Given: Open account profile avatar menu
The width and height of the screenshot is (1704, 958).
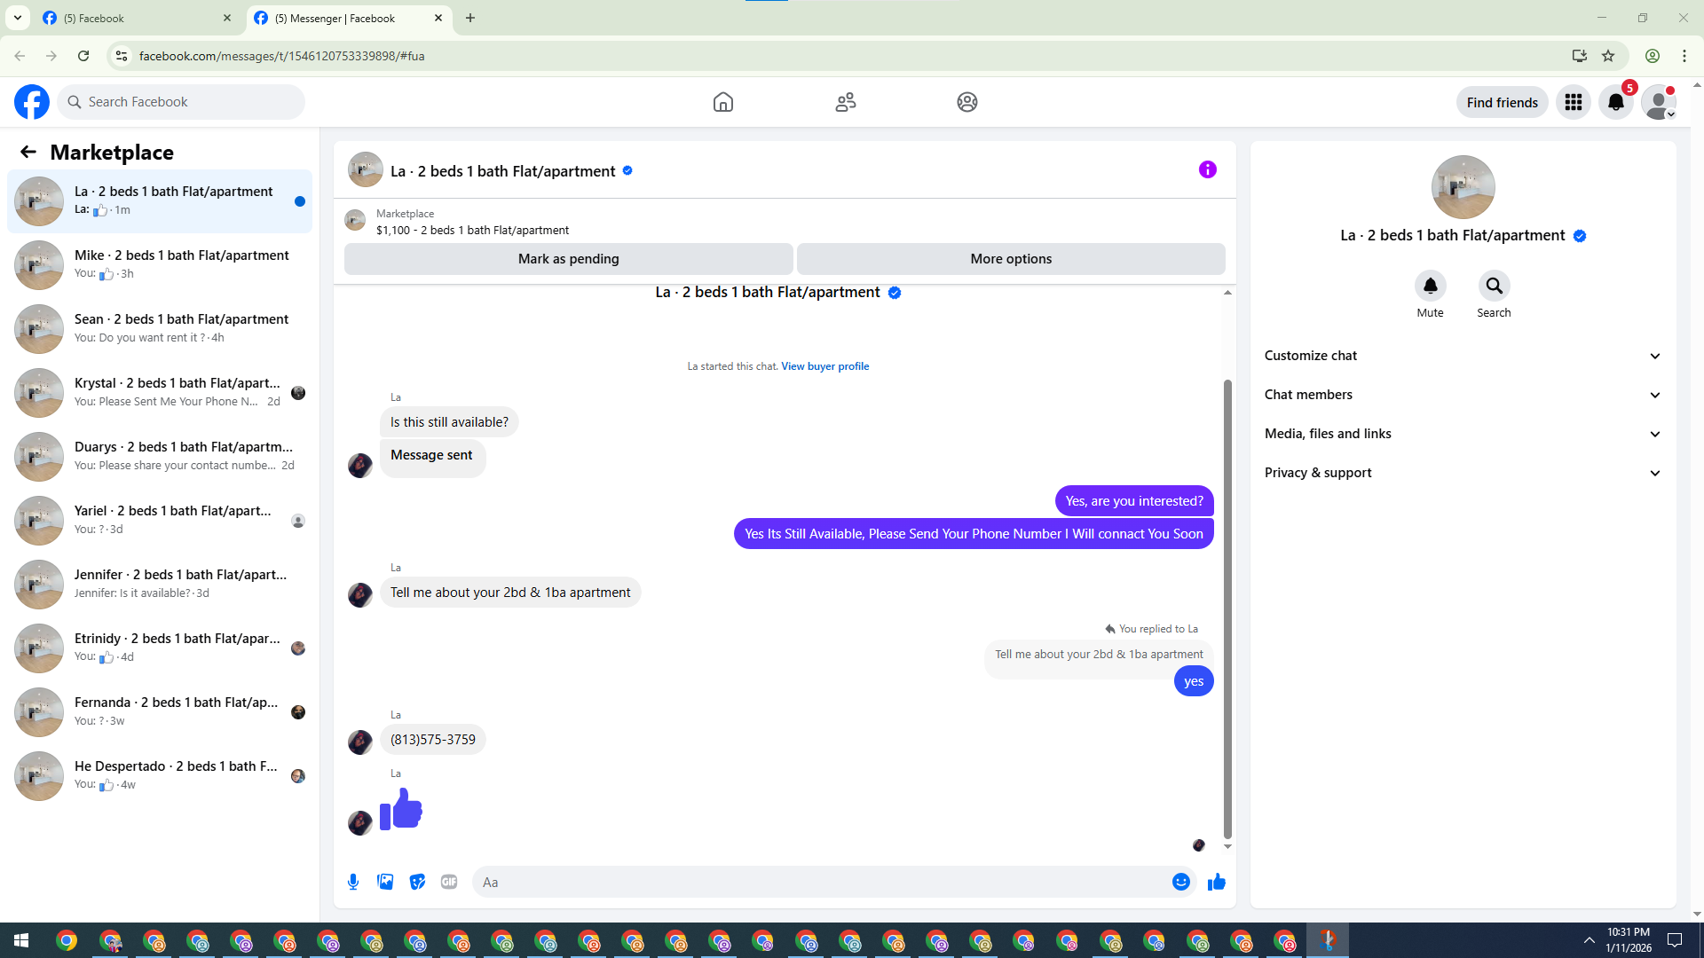Looking at the screenshot, I should point(1659,102).
